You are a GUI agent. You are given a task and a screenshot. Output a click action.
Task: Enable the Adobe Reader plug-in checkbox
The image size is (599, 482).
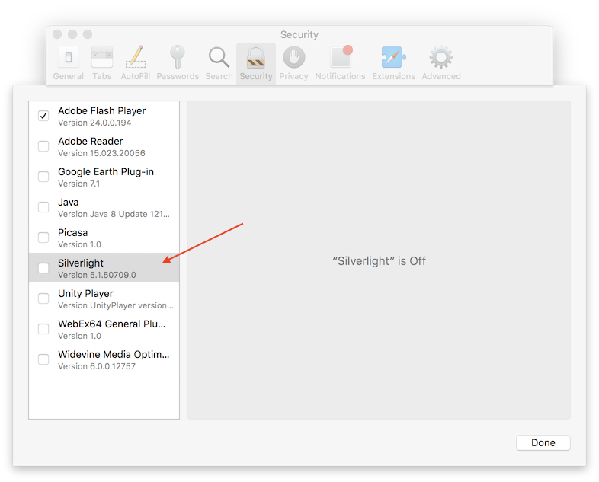click(43, 146)
